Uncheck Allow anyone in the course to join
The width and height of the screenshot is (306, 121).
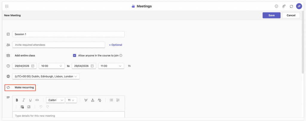pos(74,55)
